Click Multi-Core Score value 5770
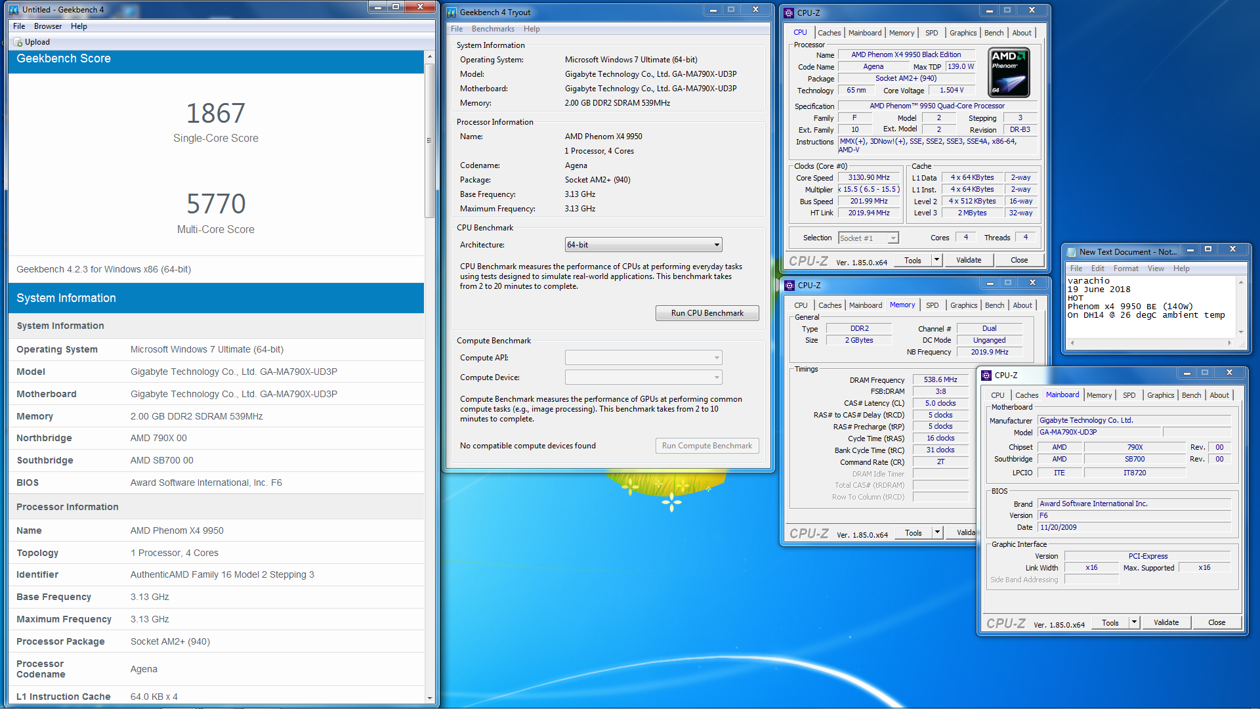 point(215,204)
